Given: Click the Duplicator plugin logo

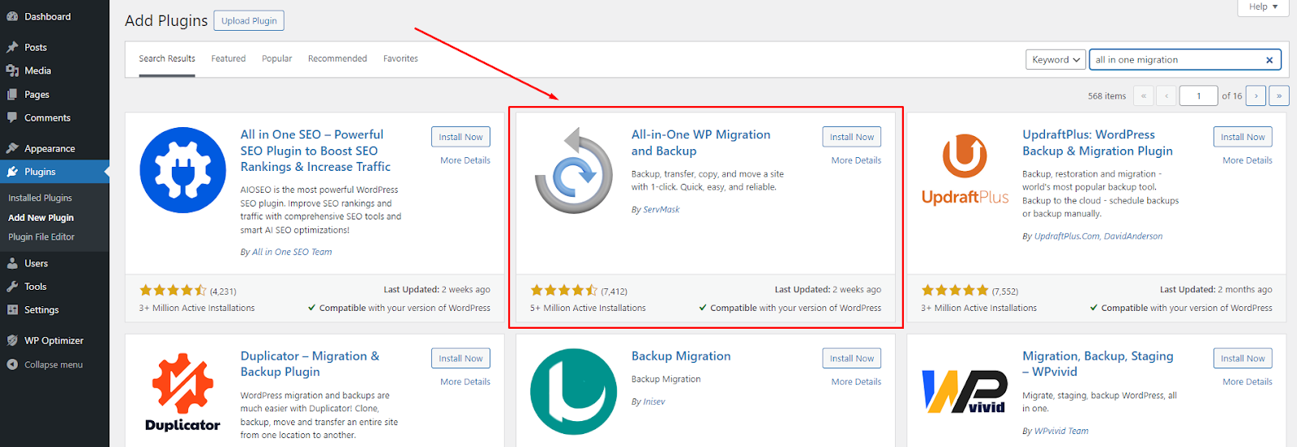Looking at the screenshot, I should tap(182, 392).
